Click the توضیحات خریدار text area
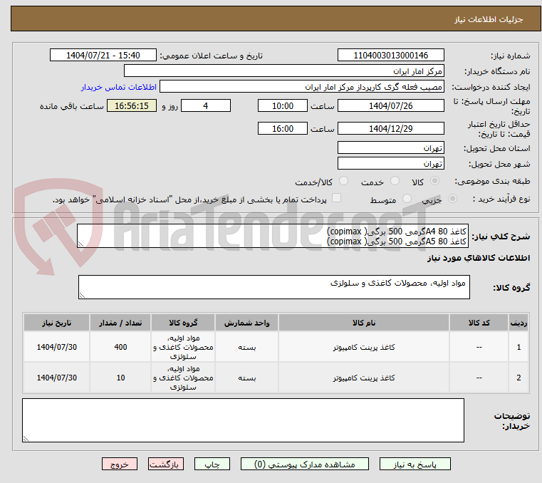 (x=244, y=420)
